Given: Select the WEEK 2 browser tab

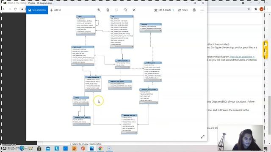Looking at the screenshot, I should click(15, 3).
